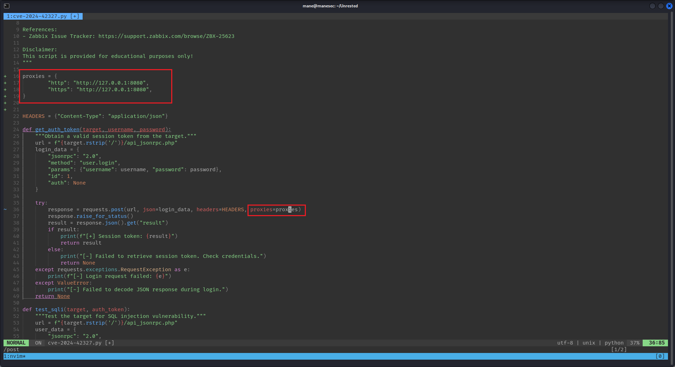
Task: Click the test_sqli function definition
Action: coord(76,309)
